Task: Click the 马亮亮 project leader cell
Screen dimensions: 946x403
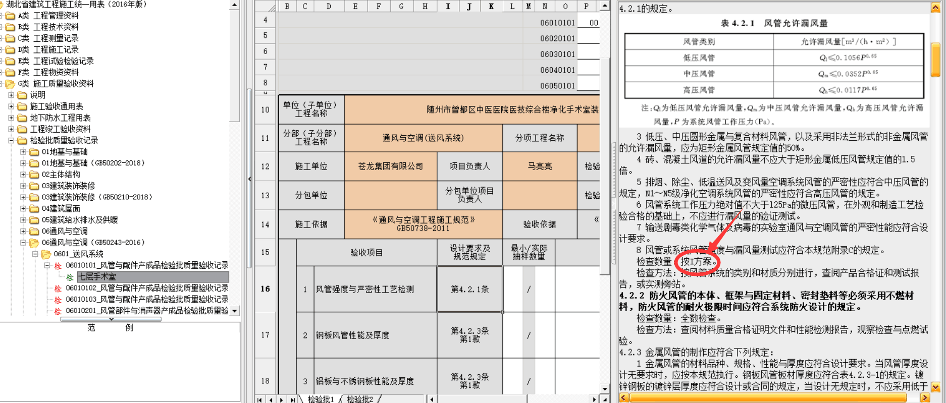Action: pyautogui.click(x=540, y=166)
